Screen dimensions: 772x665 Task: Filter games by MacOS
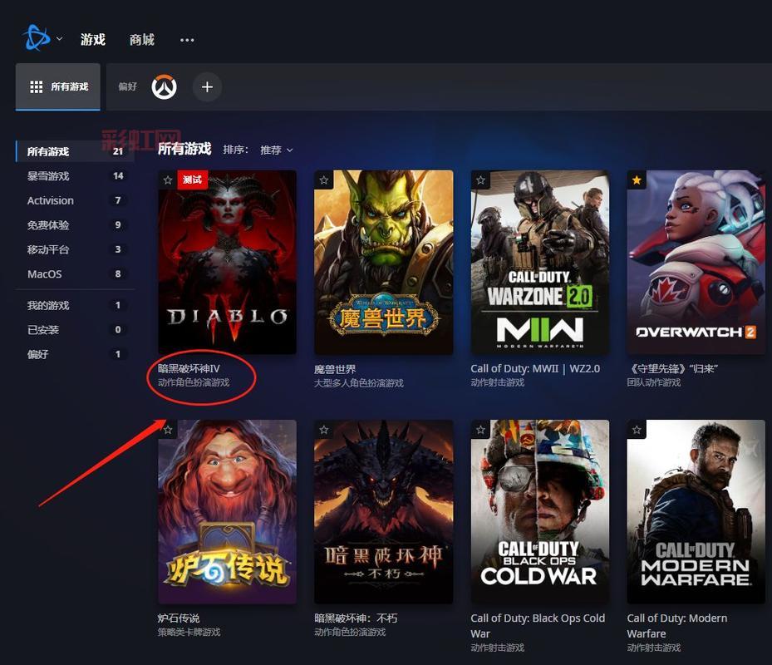coord(76,273)
